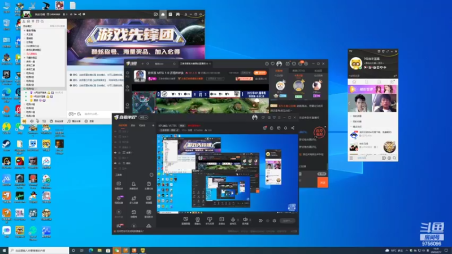Image resolution: width=452 pixels, height=254 pixels.
Task: Click the Windows taskbar search box
Action: pyautogui.click(x=38, y=251)
